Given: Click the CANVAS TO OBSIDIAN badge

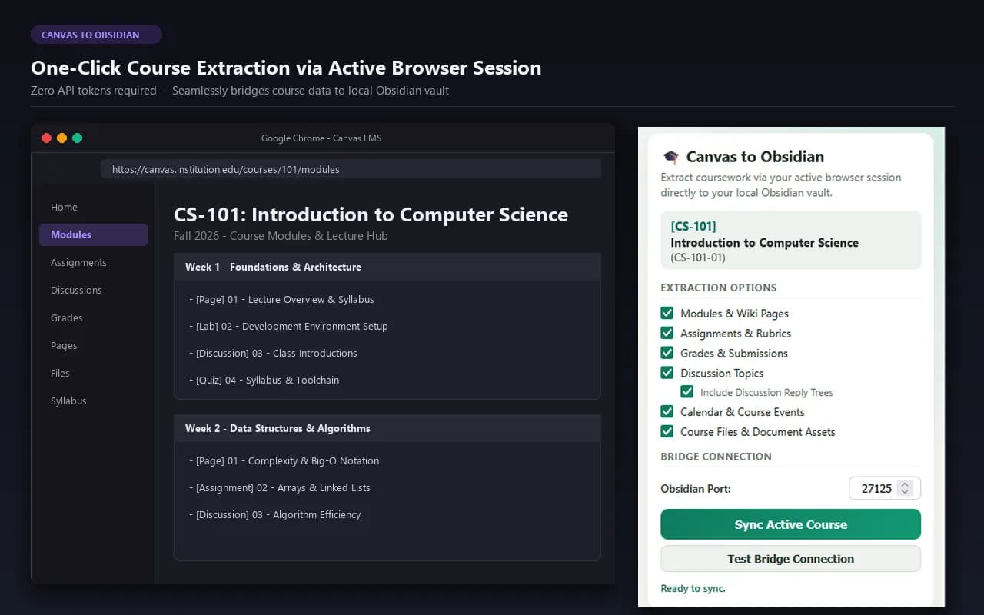Looking at the screenshot, I should (96, 35).
